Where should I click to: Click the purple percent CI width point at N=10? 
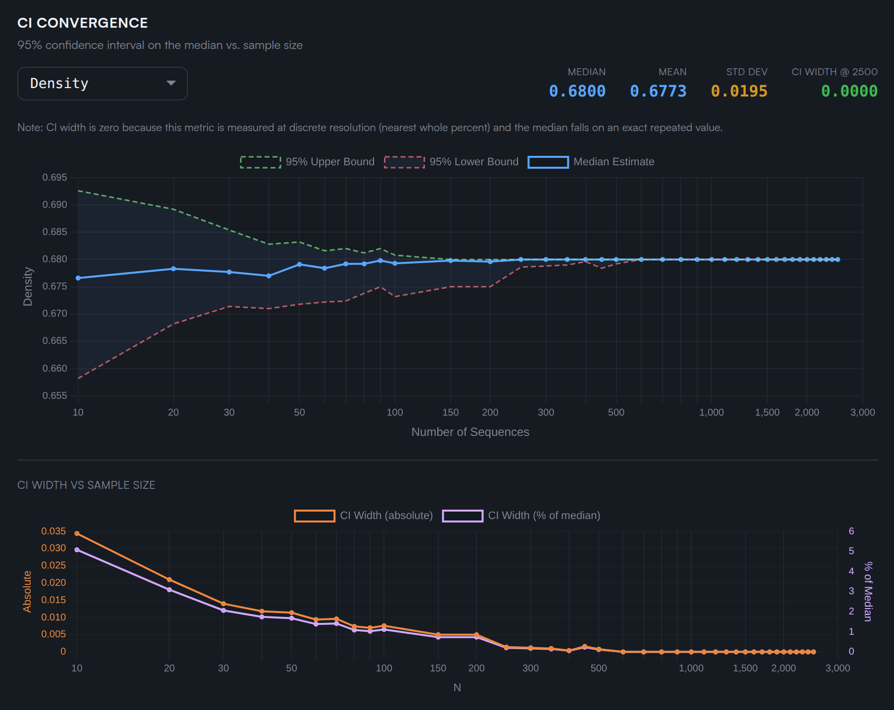(77, 550)
